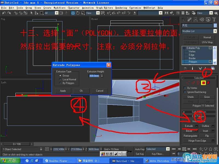Image resolution: width=219 pixels, height=164 pixels.
Task: Select Local Normal extrusion type radio
Action: [60, 79]
